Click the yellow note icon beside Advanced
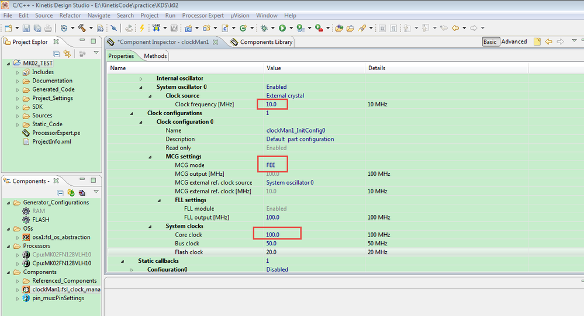584x316 pixels. pos(537,41)
